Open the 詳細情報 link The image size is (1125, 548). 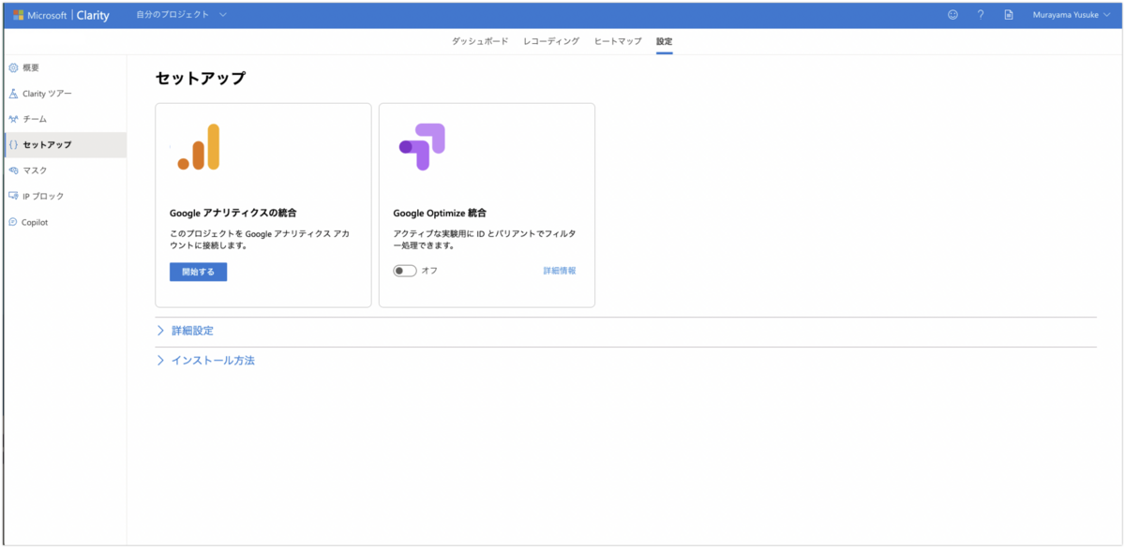560,271
